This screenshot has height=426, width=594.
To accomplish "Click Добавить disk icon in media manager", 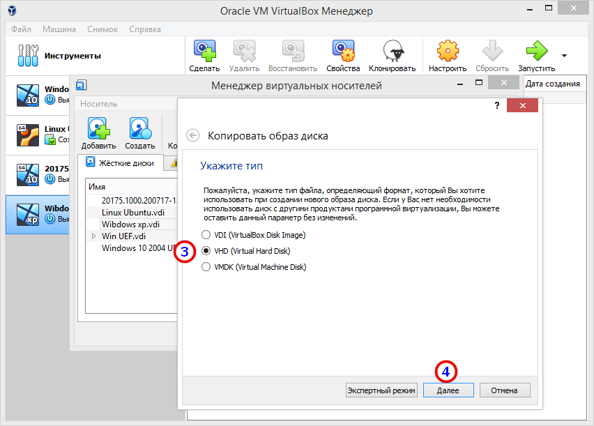I will pyautogui.click(x=98, y=132).
